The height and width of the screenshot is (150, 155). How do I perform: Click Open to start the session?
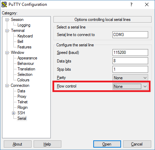pyautogui.click(x=107, y=144)
